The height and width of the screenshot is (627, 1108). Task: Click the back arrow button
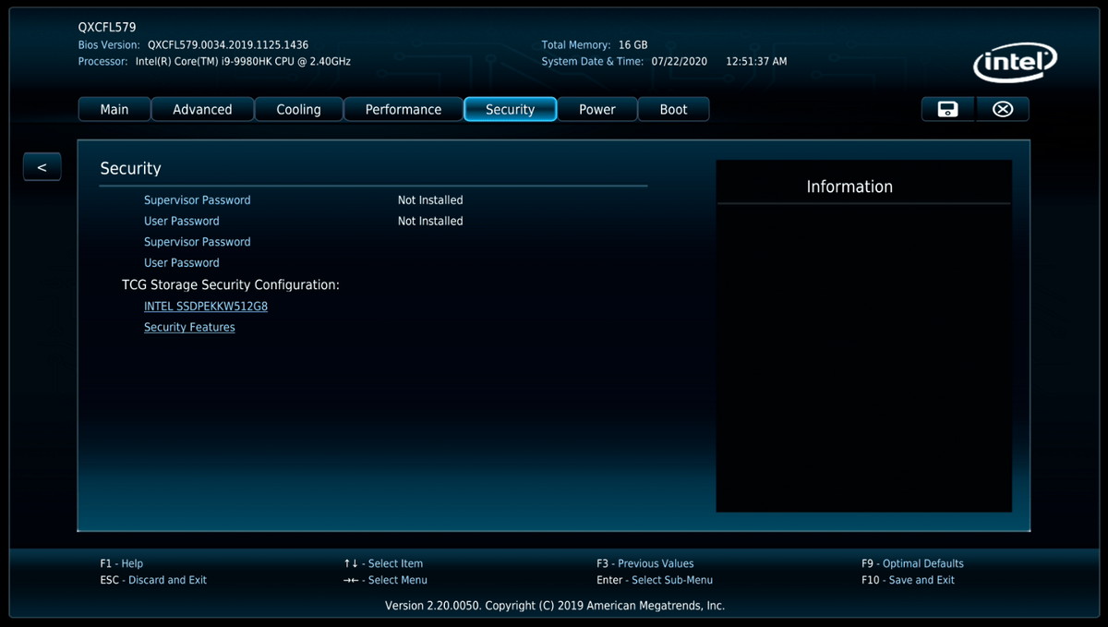[x=42, y=167]
